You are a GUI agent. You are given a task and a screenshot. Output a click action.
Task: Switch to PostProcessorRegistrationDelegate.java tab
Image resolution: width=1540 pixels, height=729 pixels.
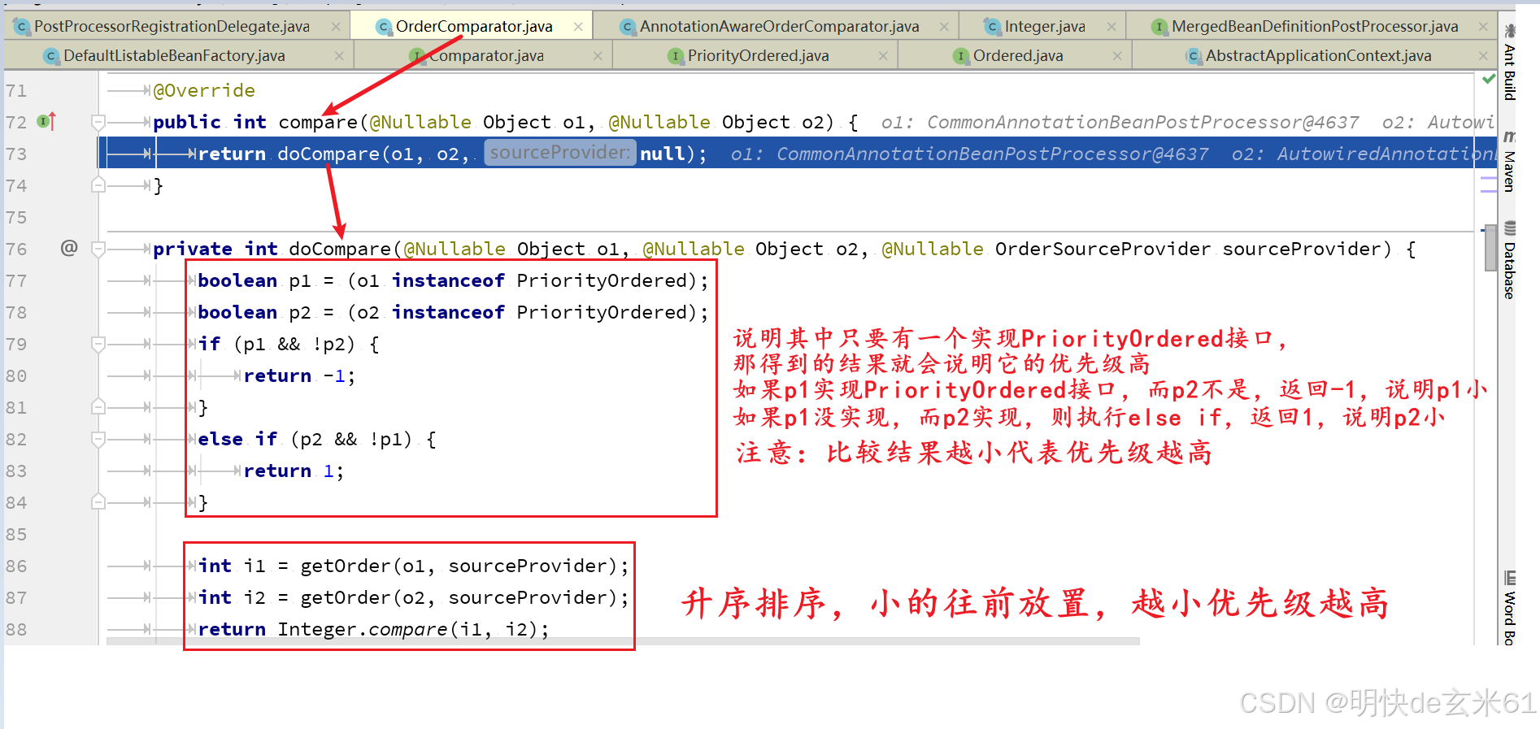point(172,26)
